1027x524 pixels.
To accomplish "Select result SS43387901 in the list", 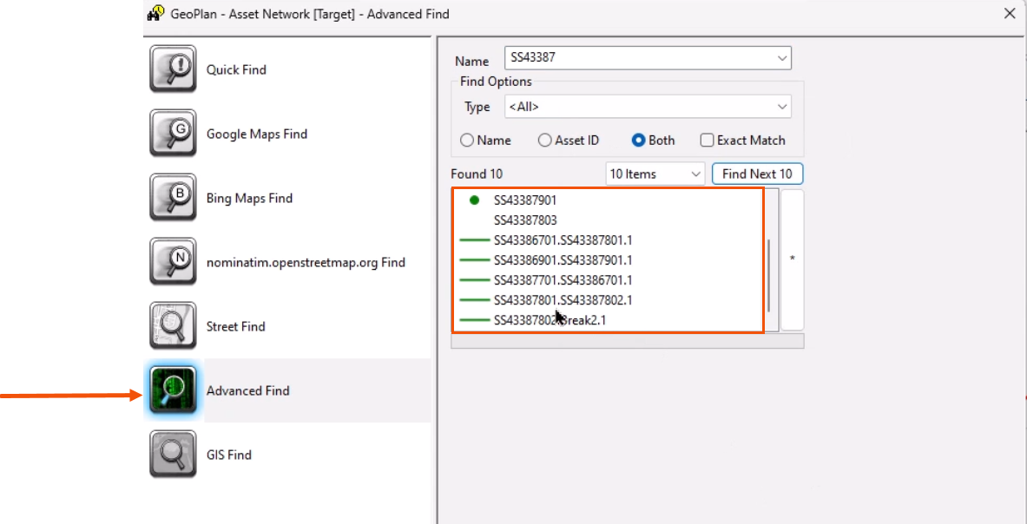I will pos(523,200).
